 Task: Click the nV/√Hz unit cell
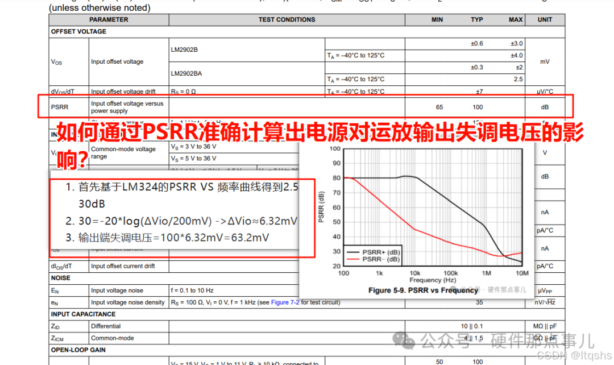545,302
